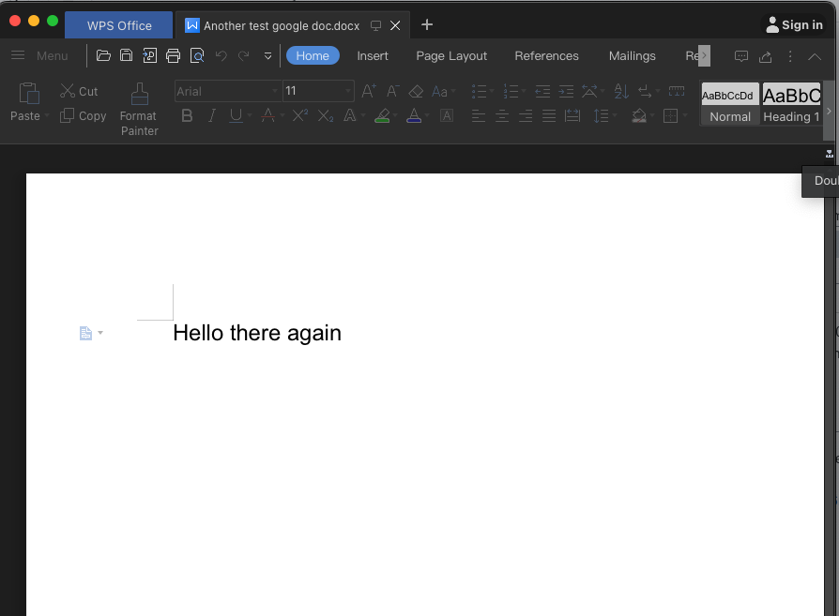Print the document using printer icon
The image size is (839, 616).
click(x=173, y=55)
